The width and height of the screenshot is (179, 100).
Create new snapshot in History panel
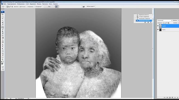coord(148,22)
